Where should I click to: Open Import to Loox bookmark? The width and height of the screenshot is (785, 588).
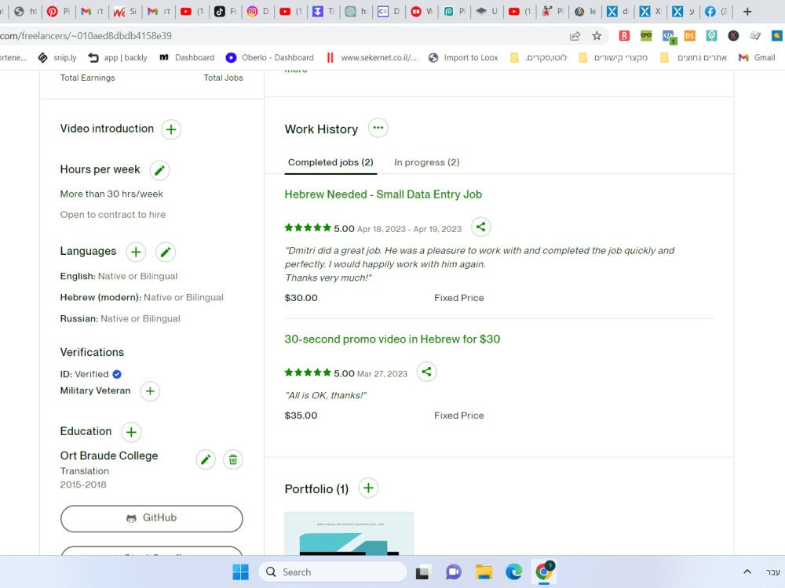tap(464, 57)
